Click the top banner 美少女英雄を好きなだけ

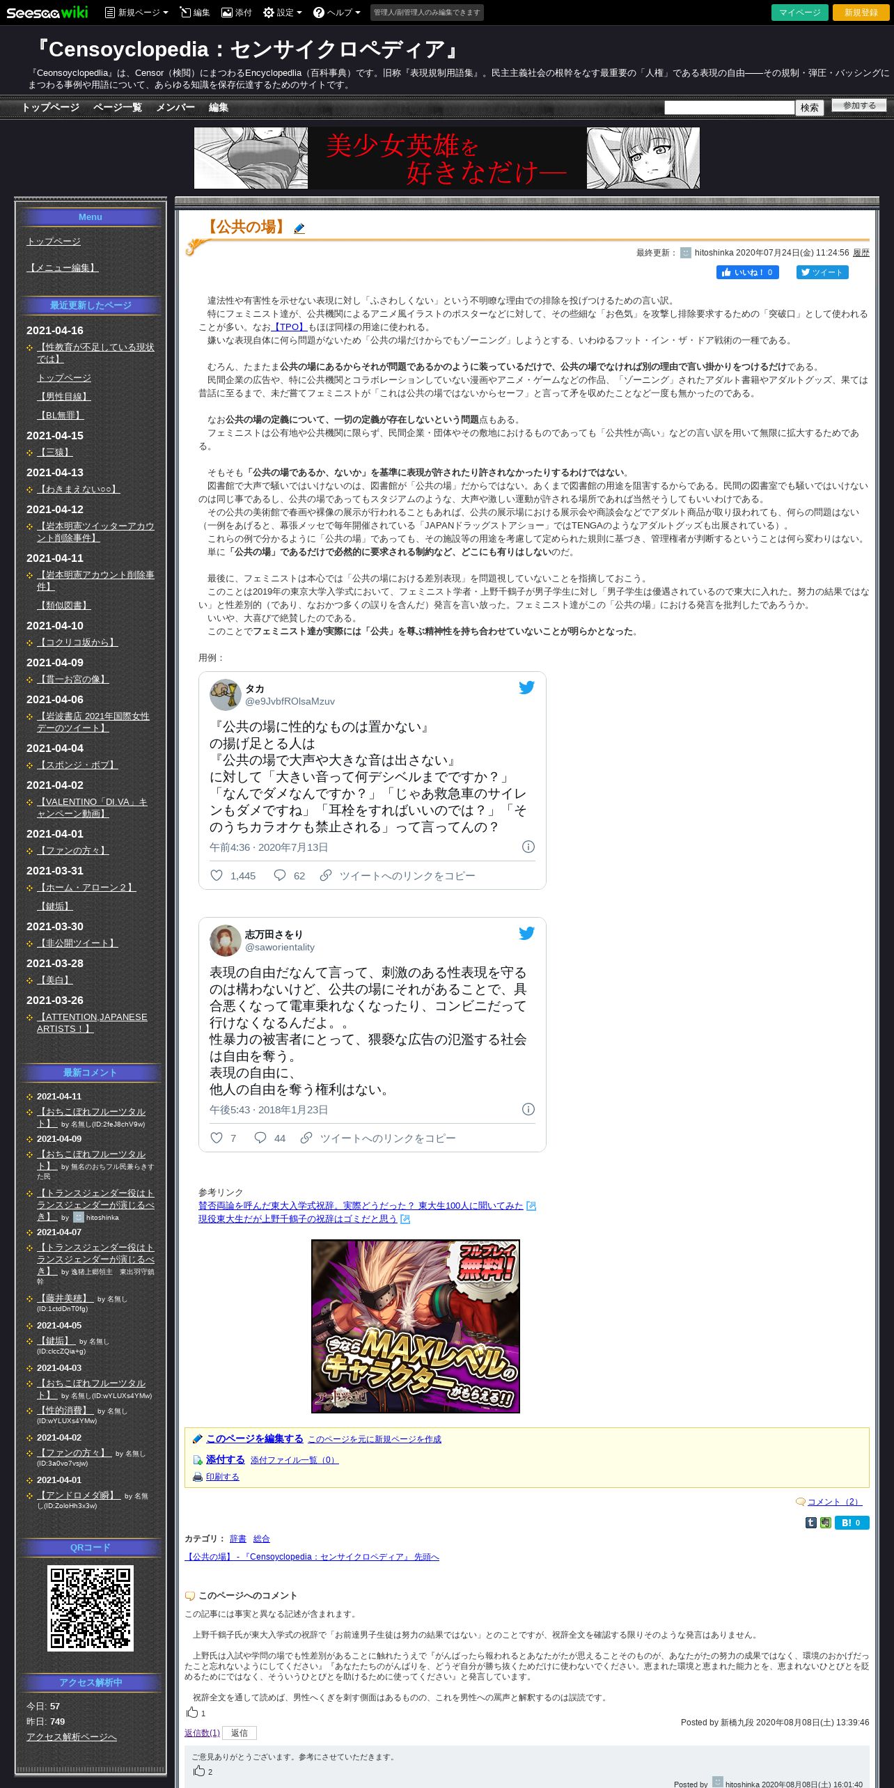[x=447, y=158]
